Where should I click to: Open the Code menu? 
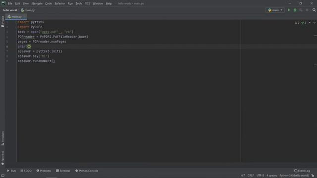point(49,3)
